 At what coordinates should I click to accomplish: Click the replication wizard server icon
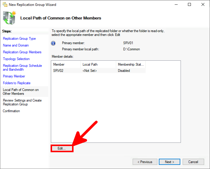[x=9, y=18]
